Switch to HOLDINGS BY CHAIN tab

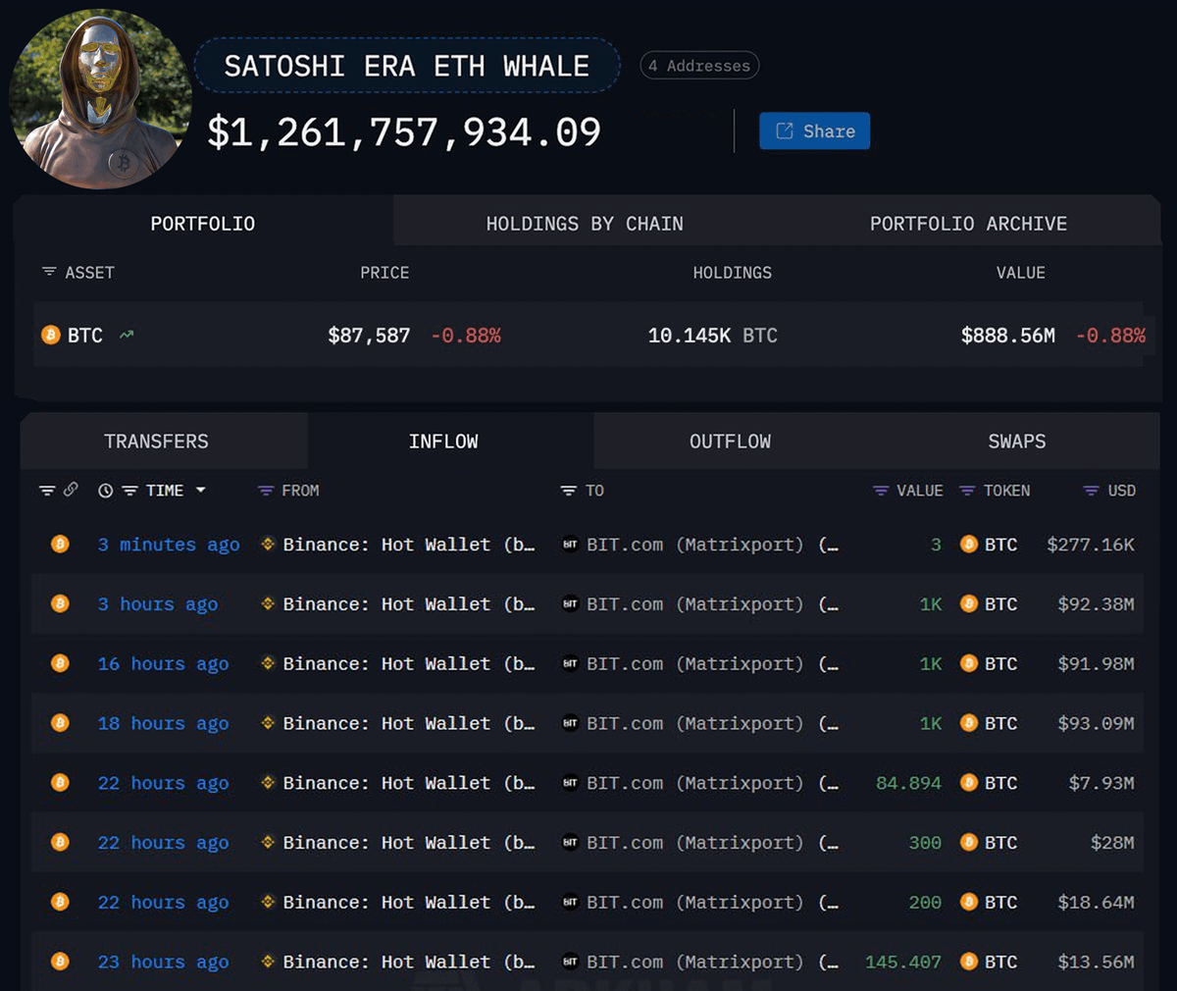pos(585,223)
